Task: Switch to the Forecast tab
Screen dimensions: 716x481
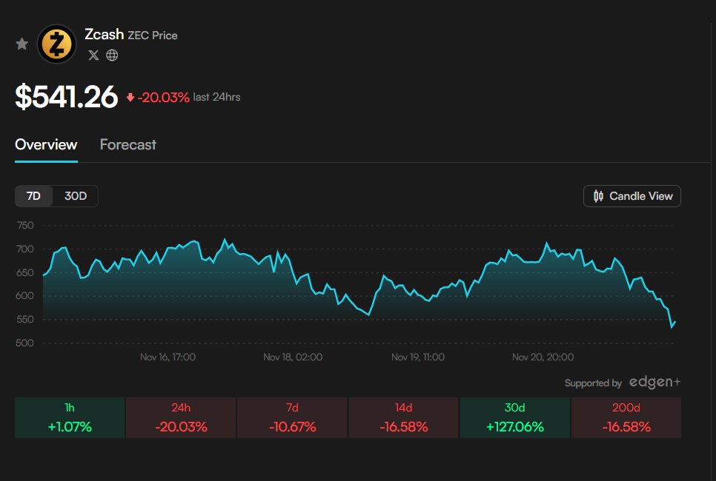Action: coord(127,144)
